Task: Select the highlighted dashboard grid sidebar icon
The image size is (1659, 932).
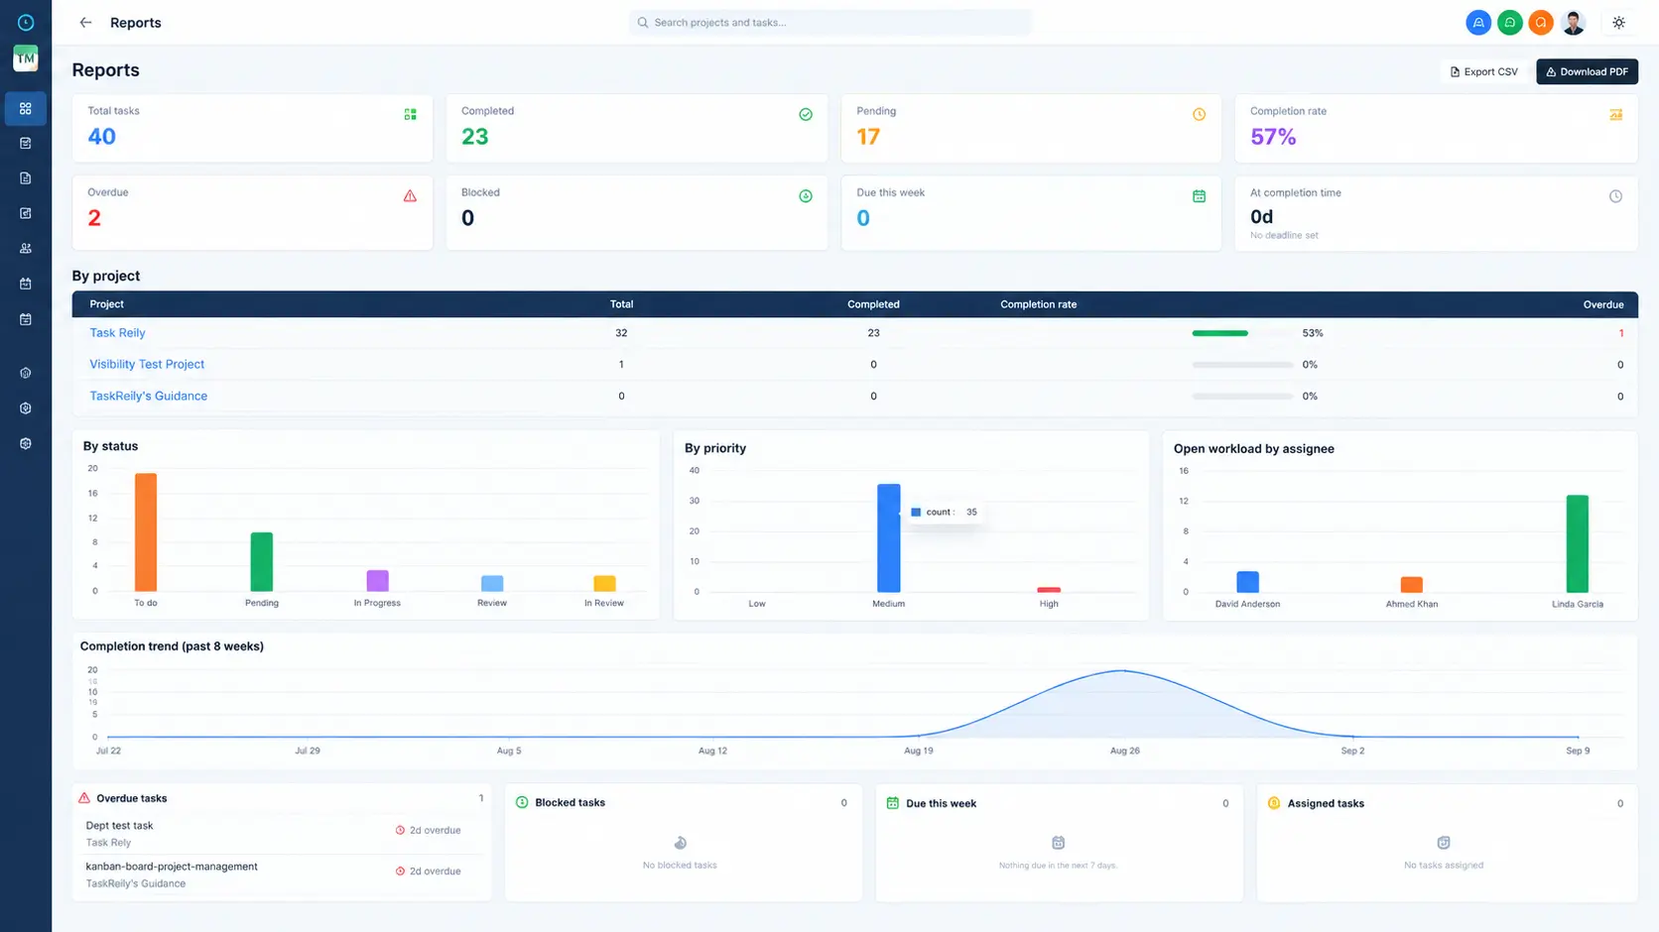Action: 26,108
